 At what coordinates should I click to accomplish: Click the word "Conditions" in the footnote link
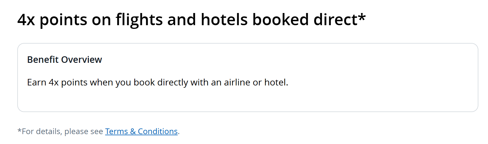(158, 131)
